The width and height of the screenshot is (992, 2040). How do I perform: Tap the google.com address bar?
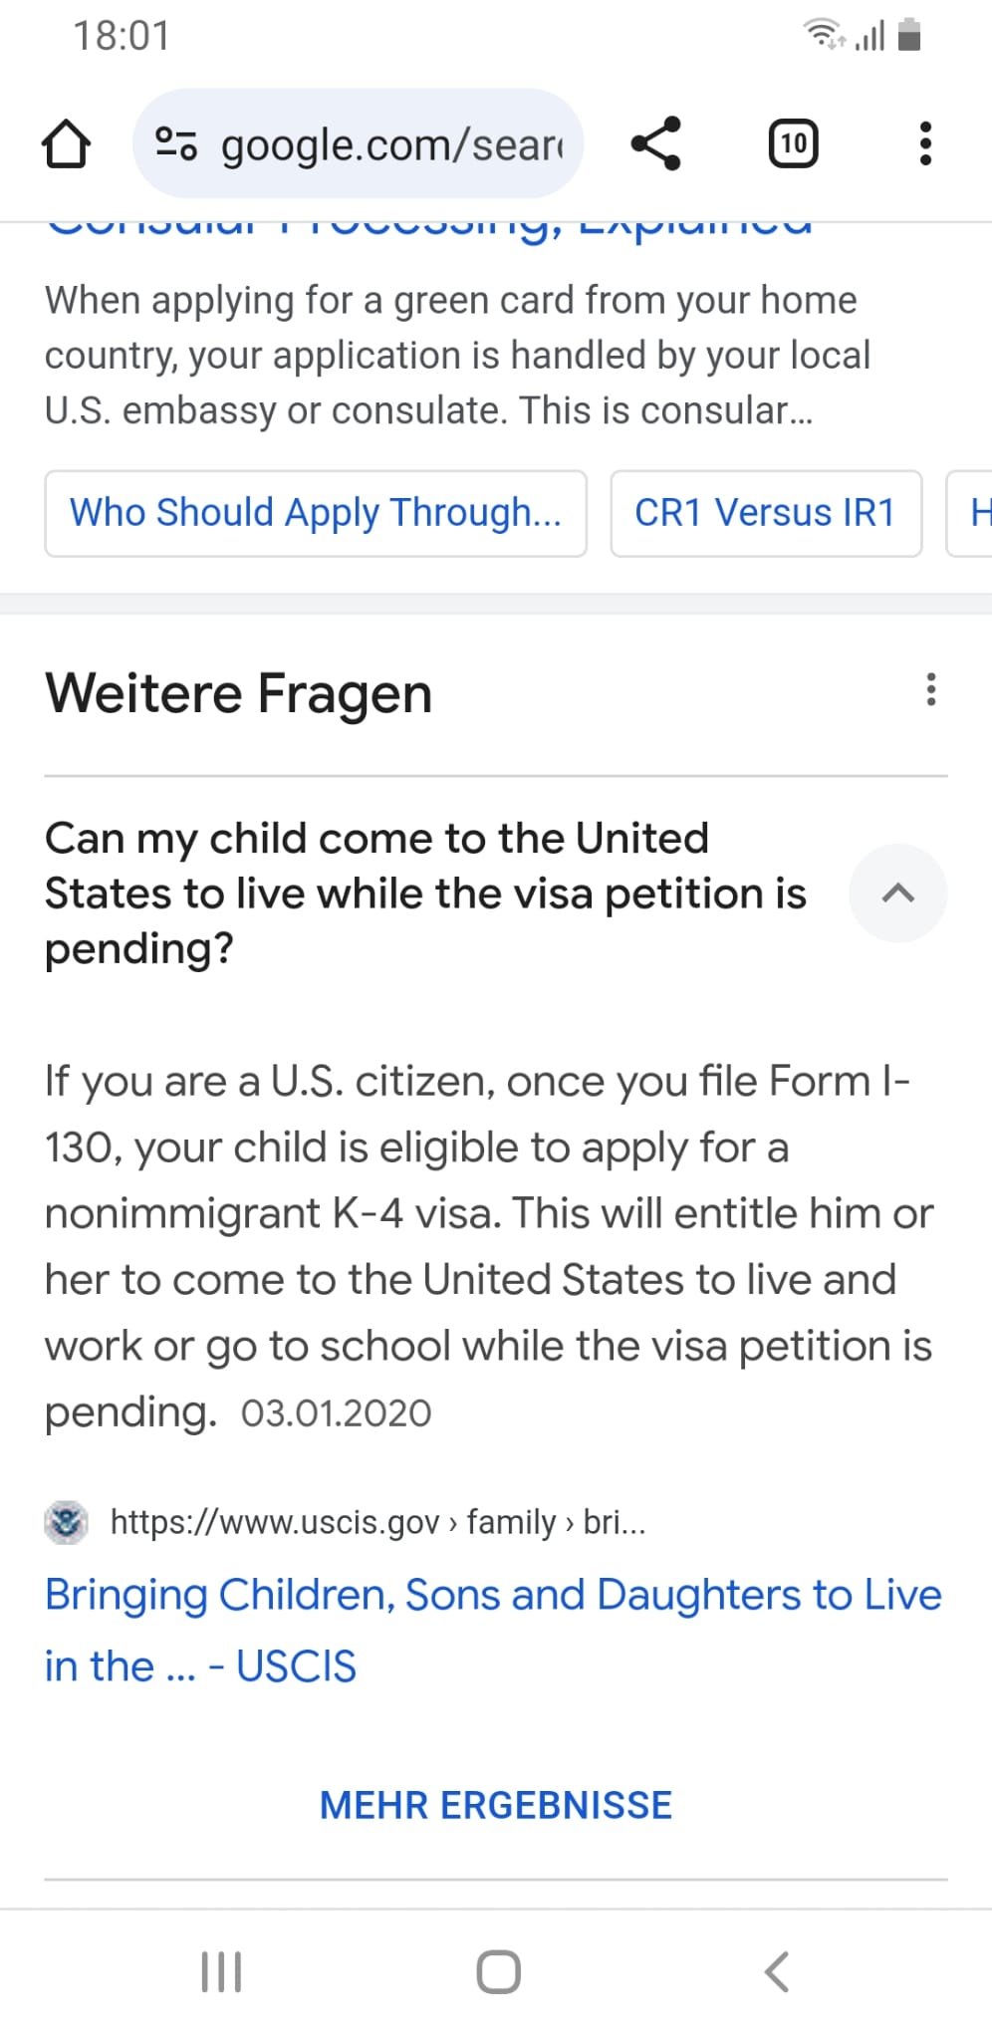(x=388, y=144)
